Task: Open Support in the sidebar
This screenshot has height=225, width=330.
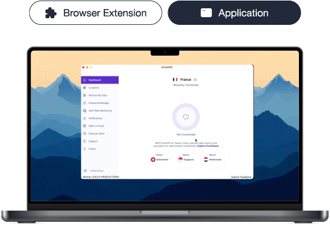Action: 100,141
